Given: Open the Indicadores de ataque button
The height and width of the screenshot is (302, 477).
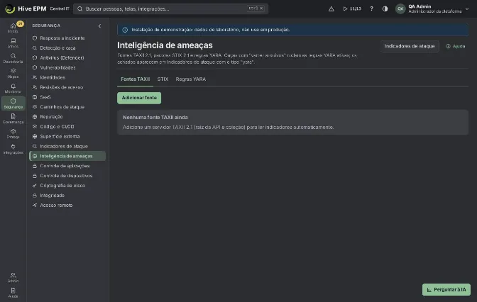Looking at the screenshot, I should [x=410, y=46].
